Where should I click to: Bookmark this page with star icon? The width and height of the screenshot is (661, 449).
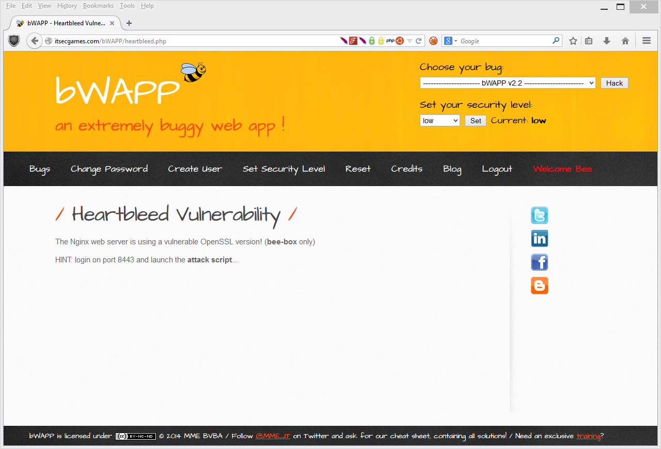[573, 41]
